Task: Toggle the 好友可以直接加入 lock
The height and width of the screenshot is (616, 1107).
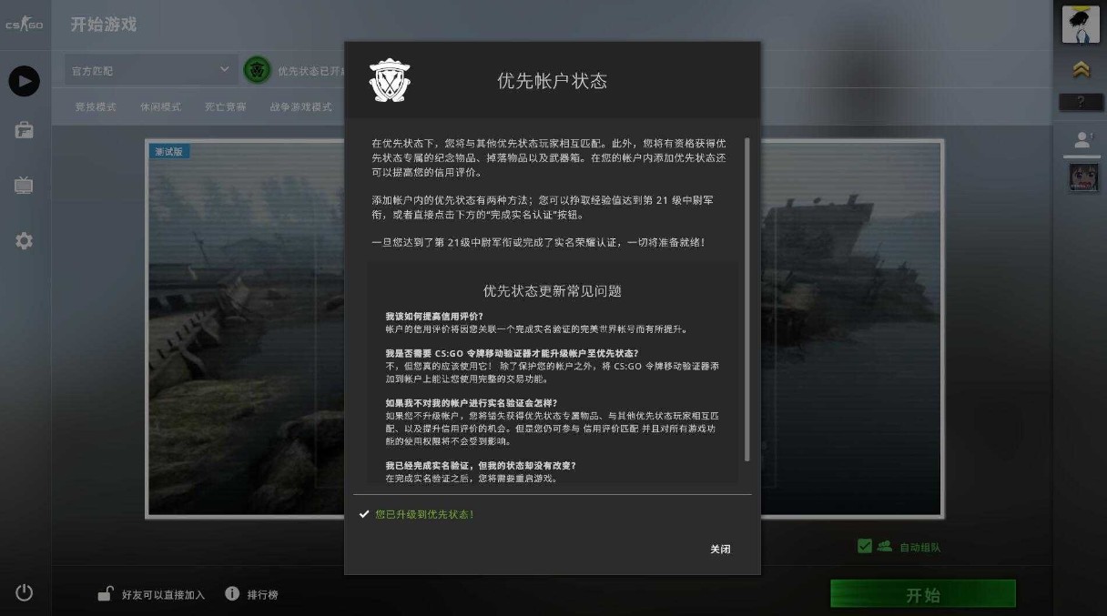Action: 106,593
